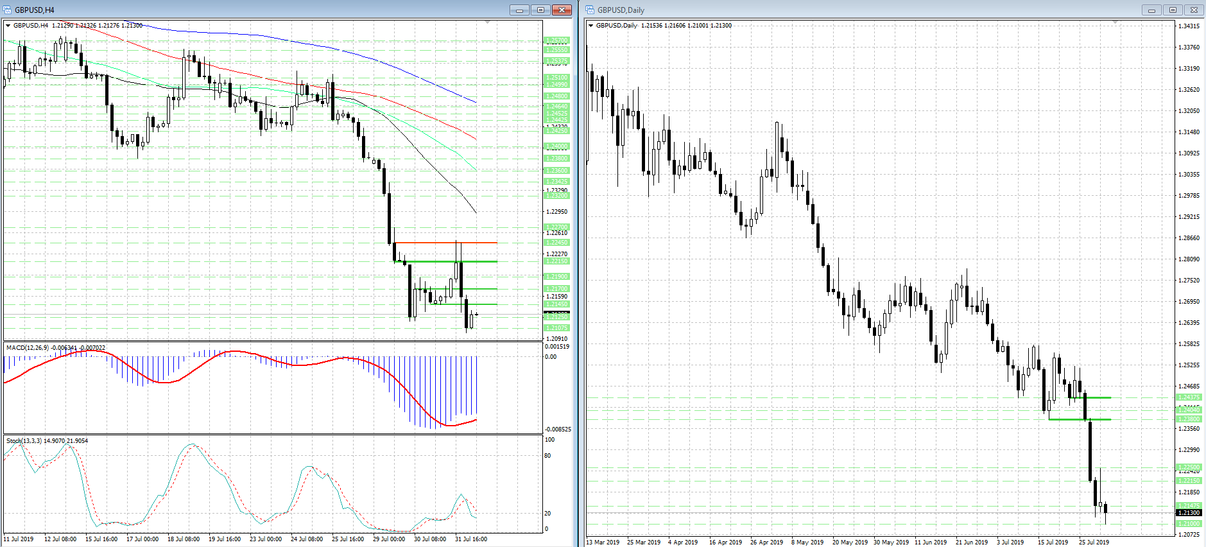Click the chart icon in the GBPUSD,Daily title bar
Screen dimensions: 1206x547
(590, 10)
